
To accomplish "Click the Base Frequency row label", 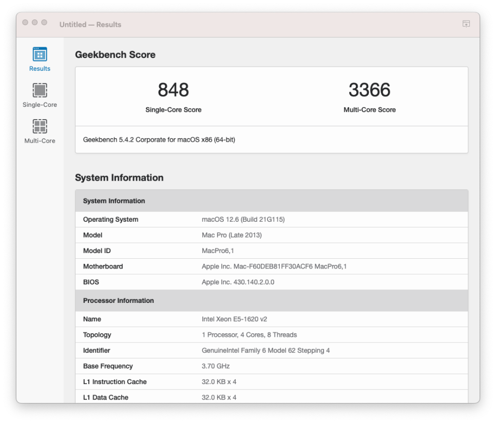I will 108,366.
